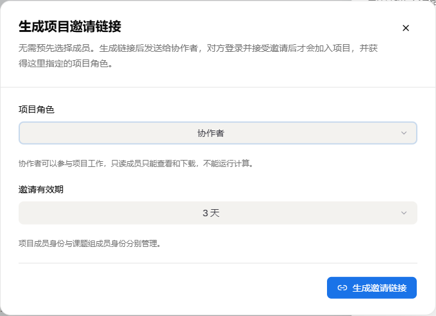Click the description starting 无需预先选择成员
Viewport: 436px width, 316px height.
pyautogui.click(x=198, y=56)
